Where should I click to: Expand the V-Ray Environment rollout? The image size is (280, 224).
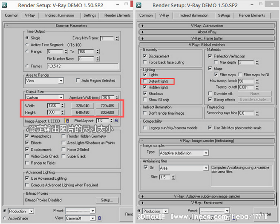pos(207,203)
